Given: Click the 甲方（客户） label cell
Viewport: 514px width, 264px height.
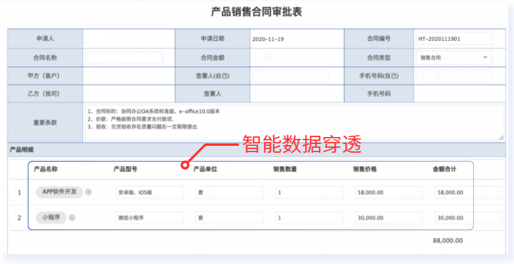Looking at the screenshot, I should click(45, 75).
